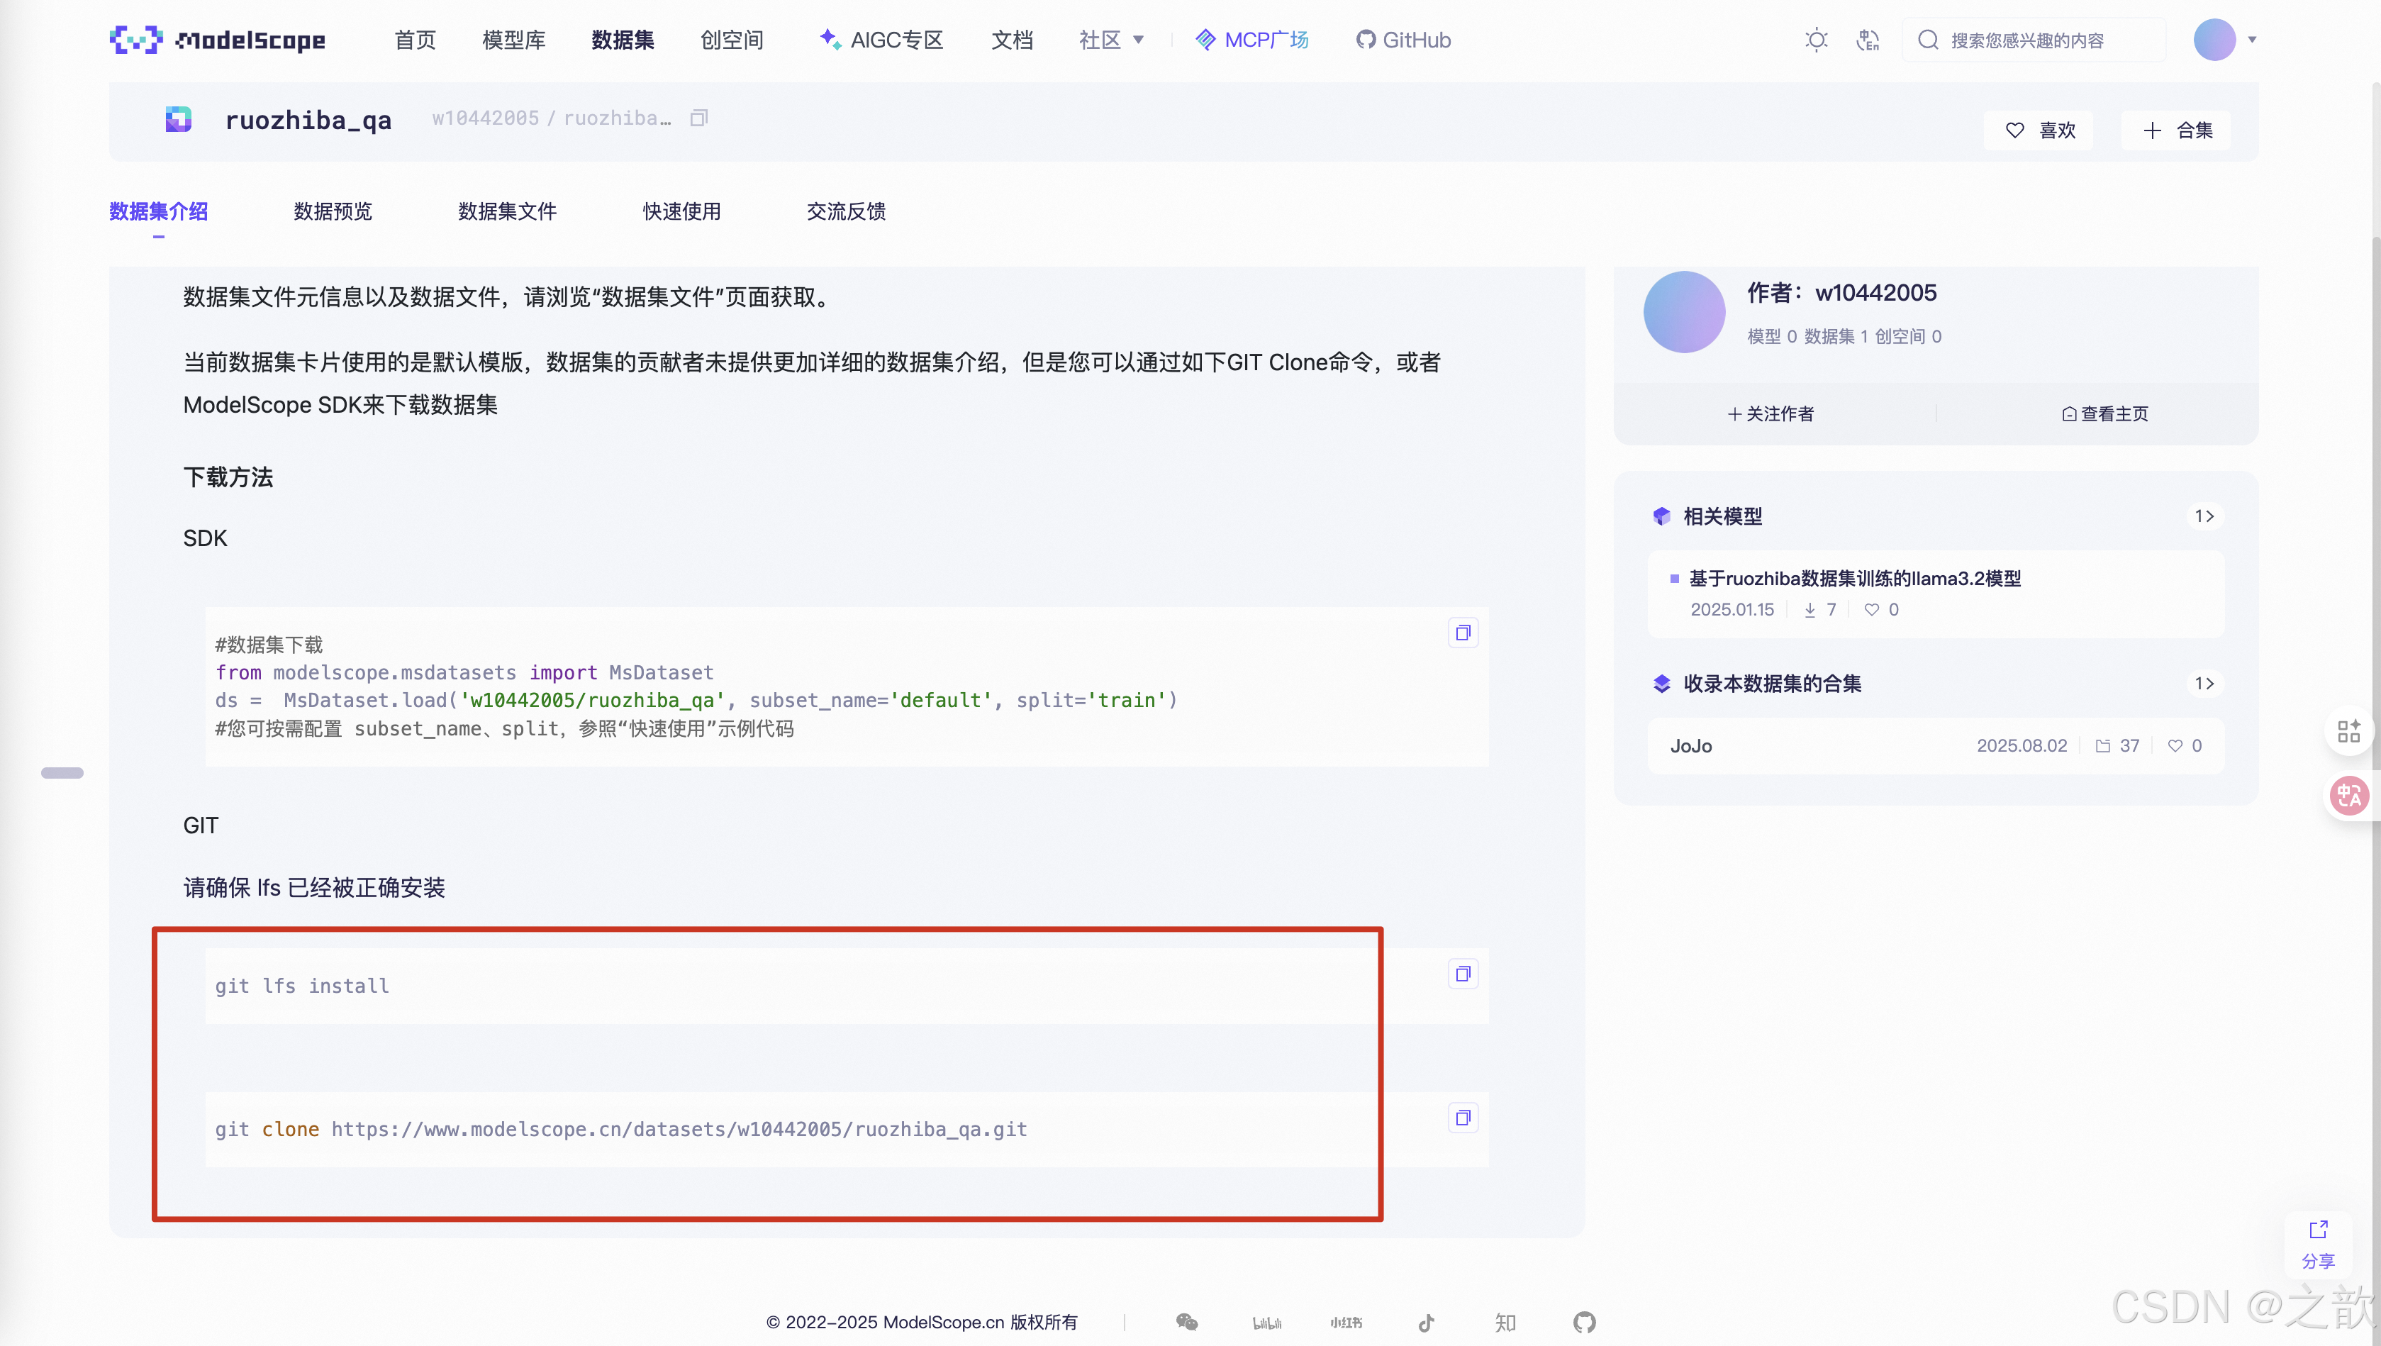Click the ModelScope logo

pos(217,40)
